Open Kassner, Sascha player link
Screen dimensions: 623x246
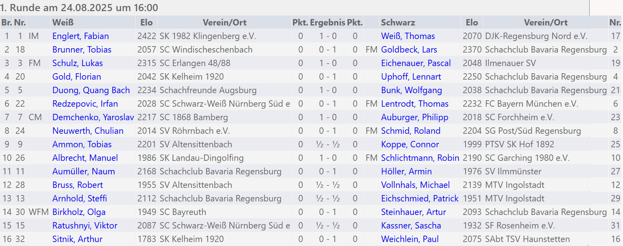(x=411, y=226)
